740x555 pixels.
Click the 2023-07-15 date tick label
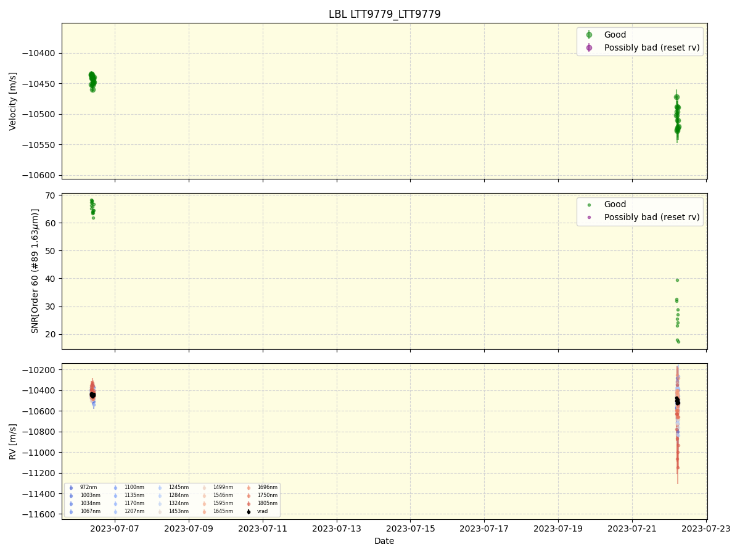pos(411,528)
